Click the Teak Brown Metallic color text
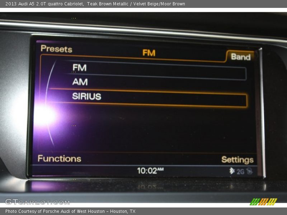This screenshot has height=215, width=287. pos(110,4)
